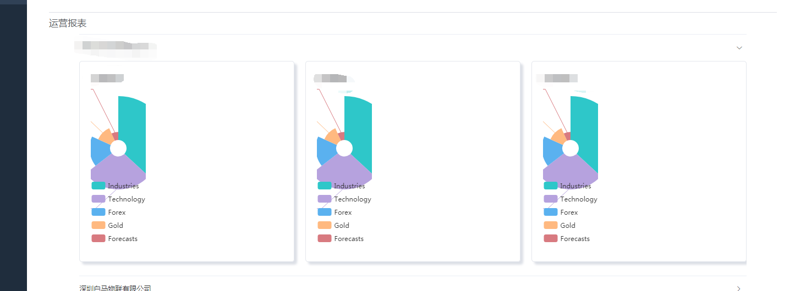Image resolution: width=795 pixels, height=291 pixels.
Task: Click the 运营报表 section heading
Action: pyautogui.click(x=68, y=23)
